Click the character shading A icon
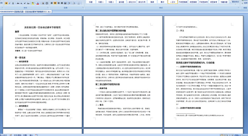Screen dimensions: 248x136 pos(43,3)
